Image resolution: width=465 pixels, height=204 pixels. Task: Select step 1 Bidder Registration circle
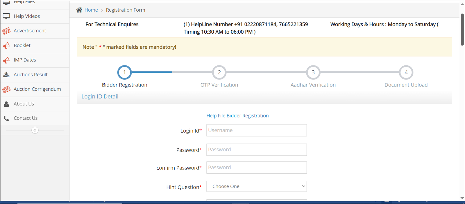(124, 72)
